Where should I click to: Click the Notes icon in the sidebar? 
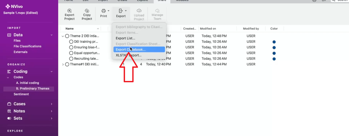(x=9, y=111)
